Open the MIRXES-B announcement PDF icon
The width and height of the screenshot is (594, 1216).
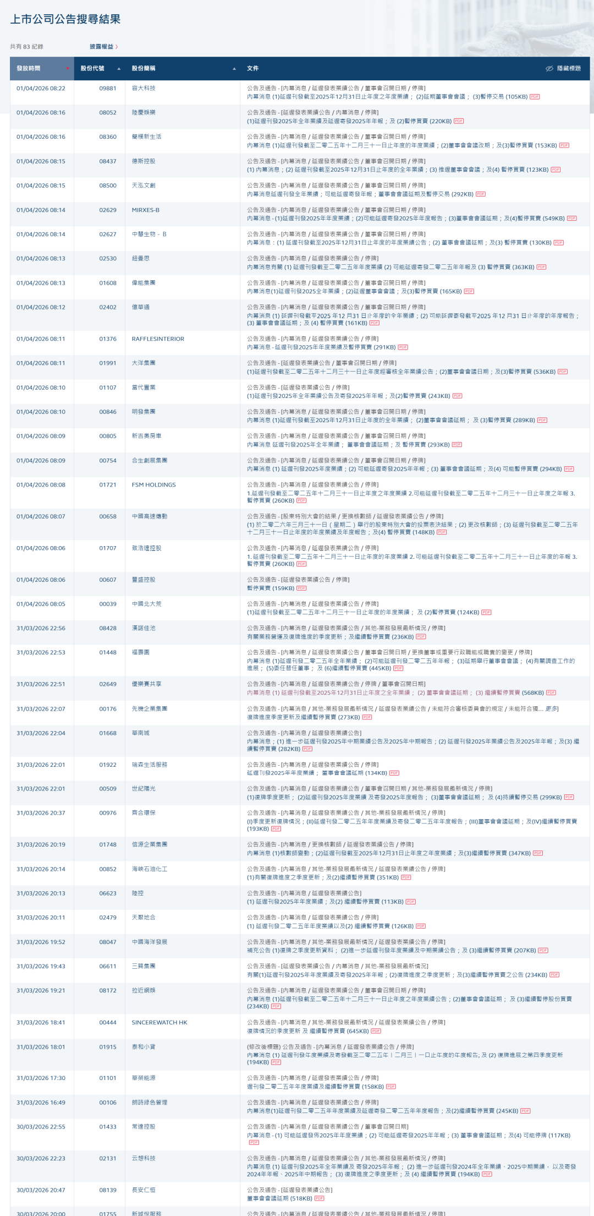click(x=572, y=219)
